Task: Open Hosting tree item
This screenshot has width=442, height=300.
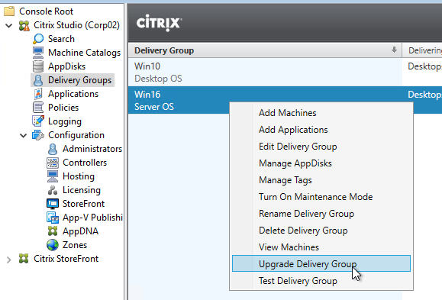Action: tap(79, 176)
